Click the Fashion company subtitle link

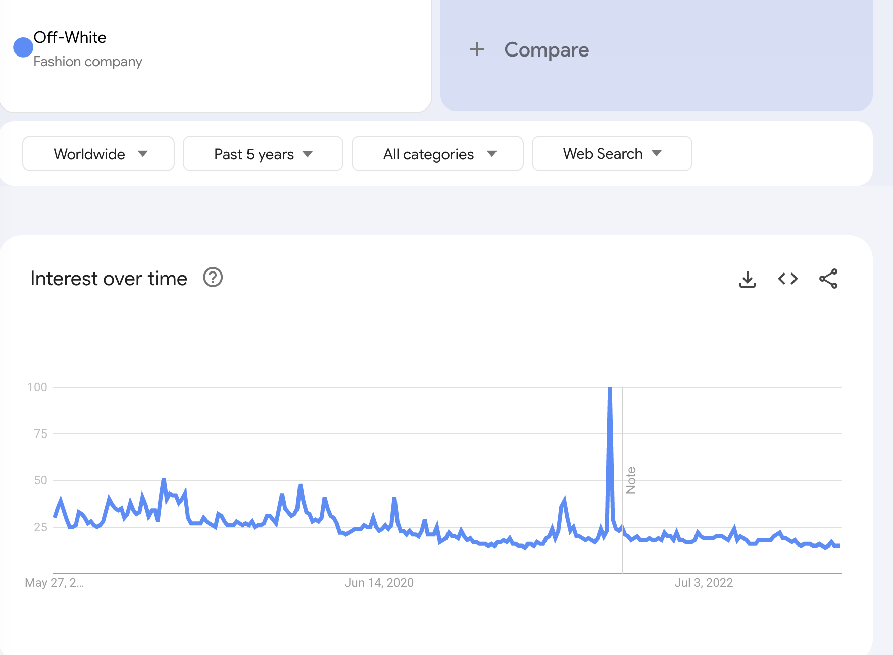click(x=88, y=61)
